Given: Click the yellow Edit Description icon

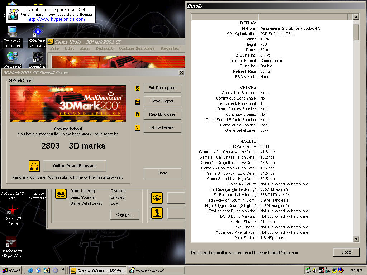Looking at the screenshot, I should click(x=138, y=88).
